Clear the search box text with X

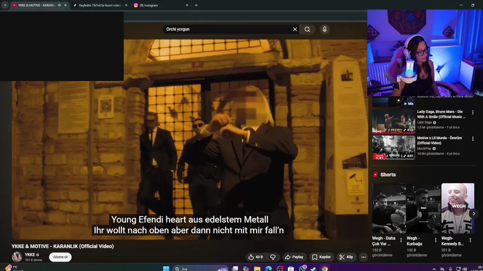click(295, 29)
